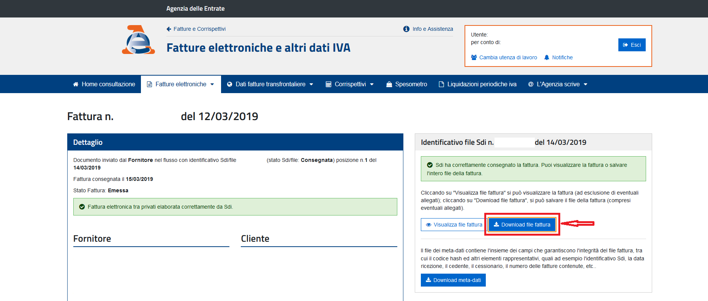Click the Fatture elettroniche e altri dati IVA title
The width and height of the screenshot is (708, 301).
(258, 48)
